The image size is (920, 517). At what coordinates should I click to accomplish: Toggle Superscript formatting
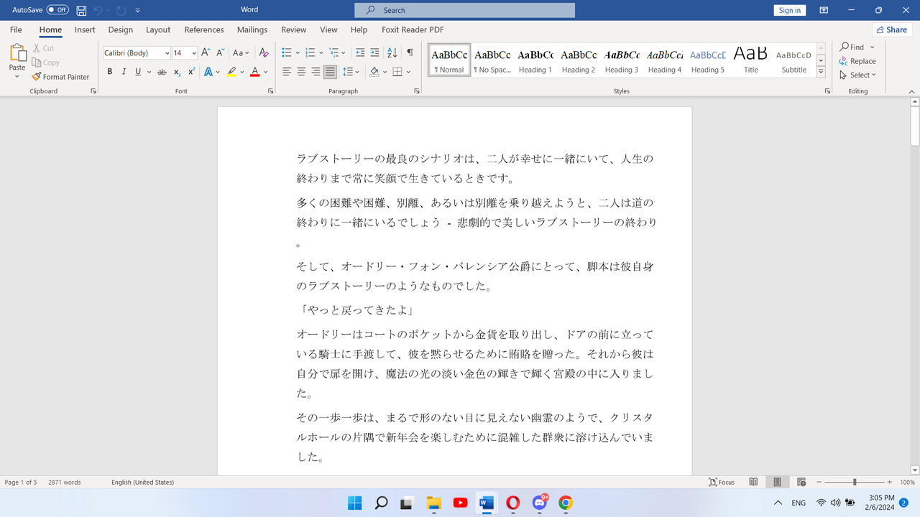point(191,72)
